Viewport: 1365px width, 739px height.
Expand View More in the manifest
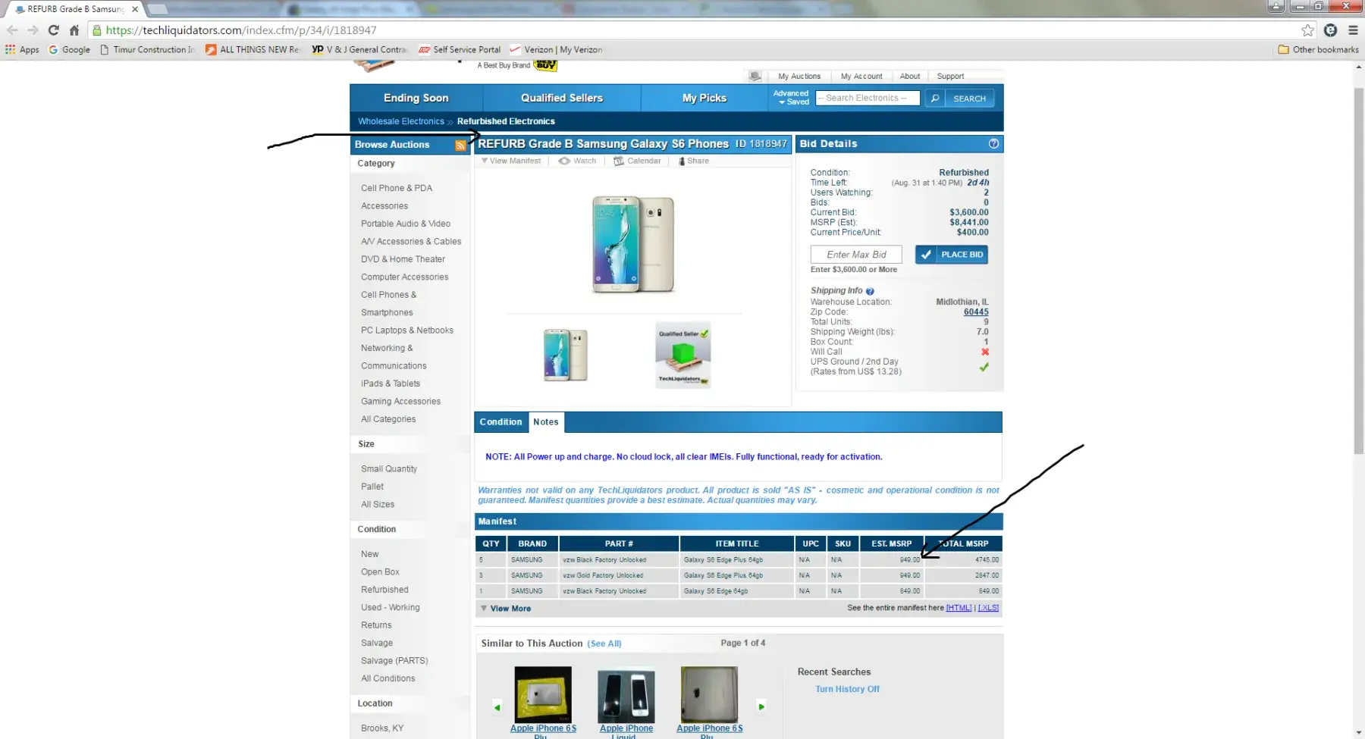tap(506, 609)
